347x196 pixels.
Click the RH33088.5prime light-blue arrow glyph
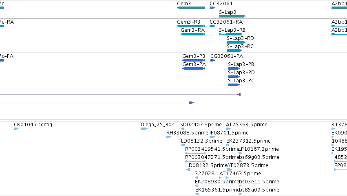(x=169, y=137)
